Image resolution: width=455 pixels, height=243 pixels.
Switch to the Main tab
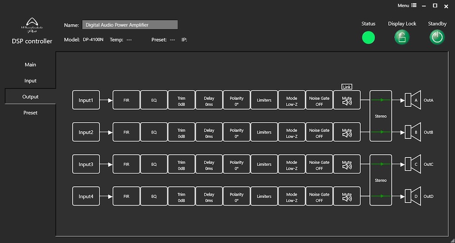click(x=30, y=65)
